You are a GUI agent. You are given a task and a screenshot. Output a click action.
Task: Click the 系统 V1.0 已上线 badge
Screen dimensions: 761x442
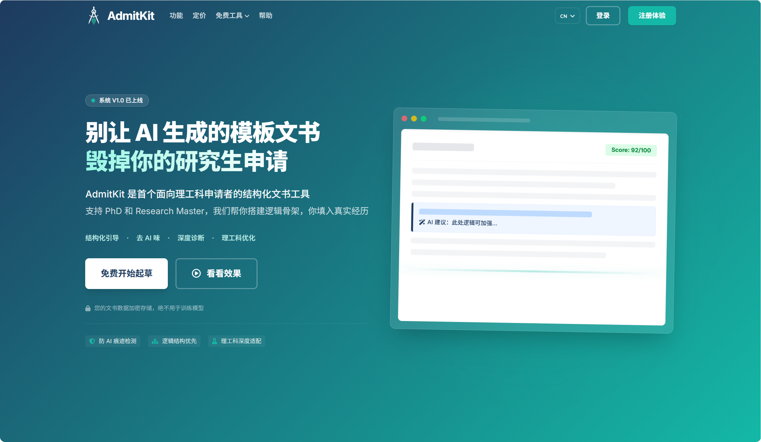coord(117,100)
